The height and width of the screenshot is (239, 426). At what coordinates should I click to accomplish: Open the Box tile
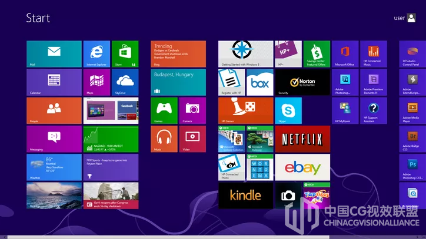[259, 82]
